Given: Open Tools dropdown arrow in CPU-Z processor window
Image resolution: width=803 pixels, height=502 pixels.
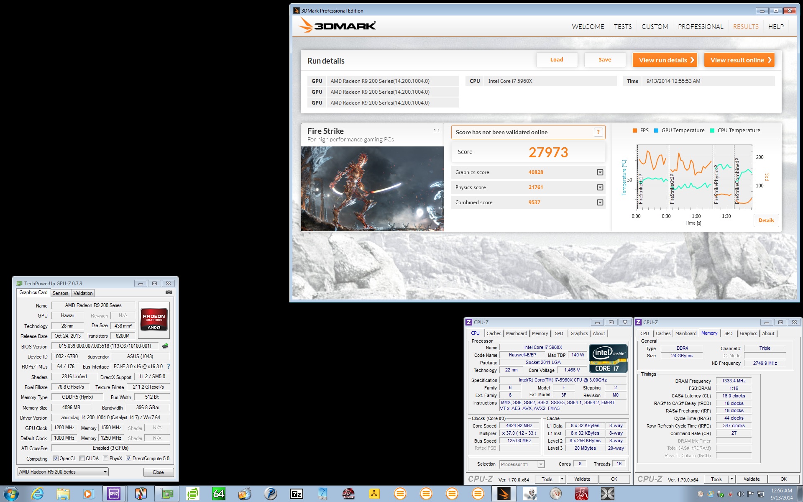Looking at the screenshot, I should click(562, 479).
